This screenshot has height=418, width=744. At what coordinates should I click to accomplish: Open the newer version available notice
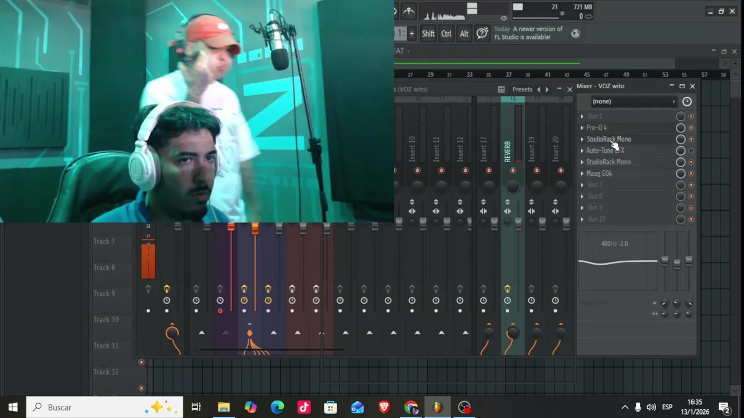pos(528,33)
